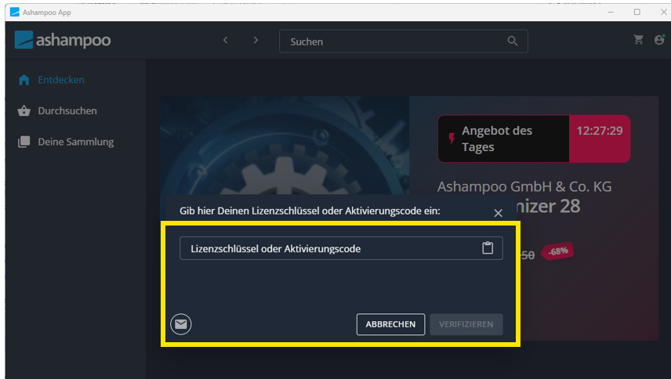The width and height of the screenshot is (671, 379).
Task: Open the shopping cart
Action: click(x=638, y=40)
